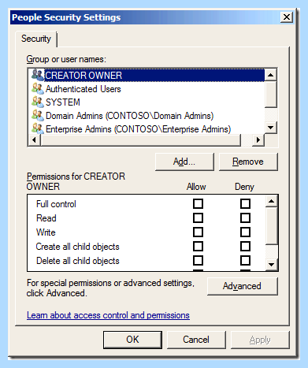Click the Add... button
Image resolution: width=308 pixels, height=368 pixels.
[x=184, y=162]
